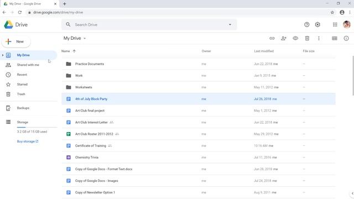Open the Google apps grid
This screenshot has width=354, height=199.
335,24
